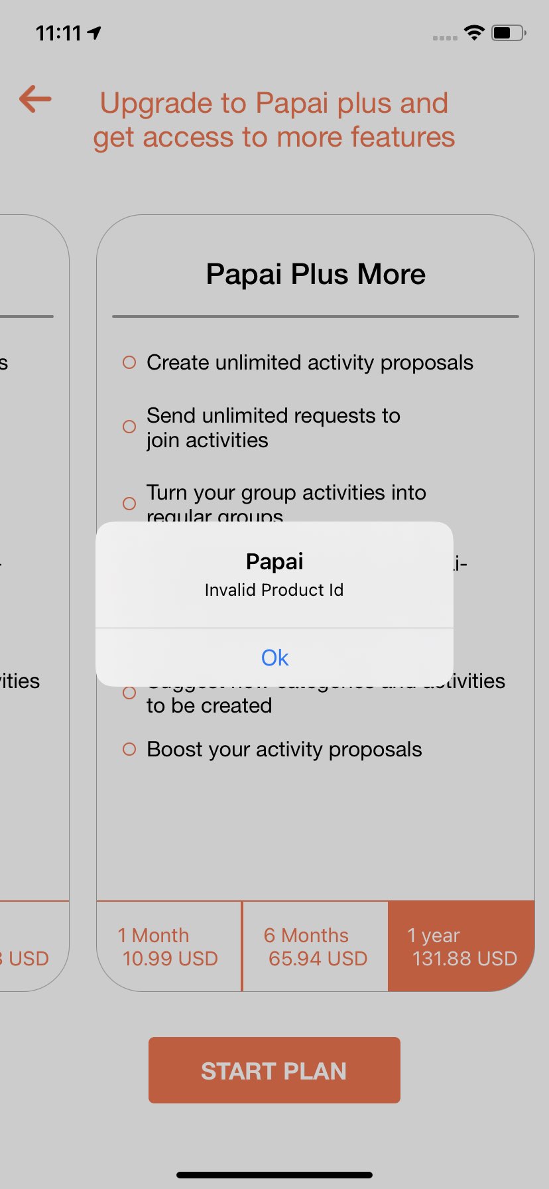Tap the Invalid Product Id message
The image size is (549, 1189).
pyautogui.click(x=274, y=590)
